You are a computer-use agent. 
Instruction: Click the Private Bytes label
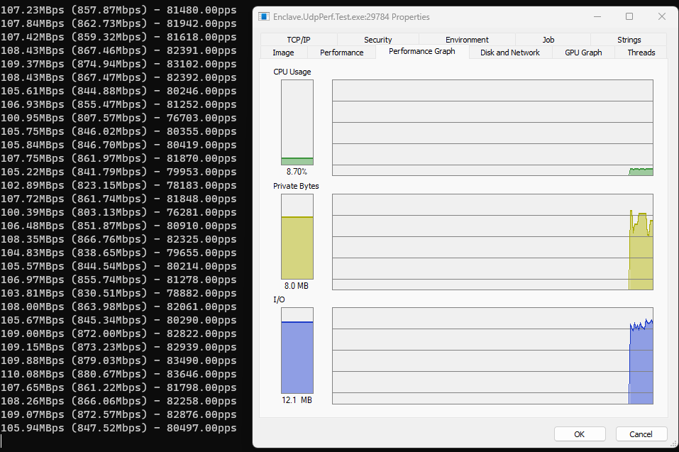pyautogui.click(x=296, y=186)
